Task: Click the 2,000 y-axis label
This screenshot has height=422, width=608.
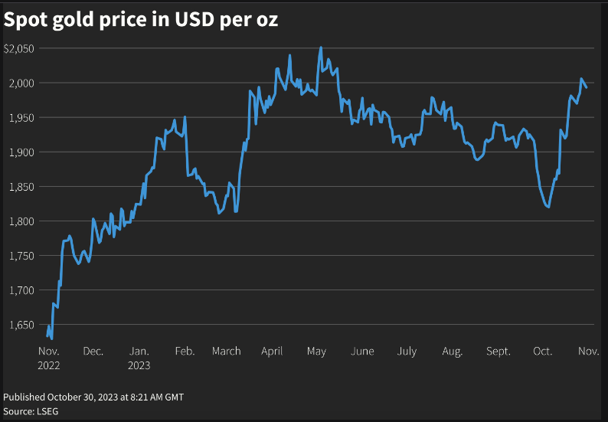Action: pos(21,83)
